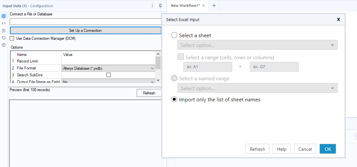Tick the Search SubDirs checkbox
This screenshot has width=357, height=167.
click(108, 75)
